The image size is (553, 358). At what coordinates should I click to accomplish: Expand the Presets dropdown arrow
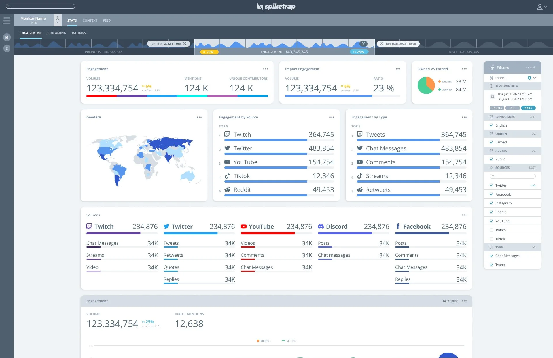point(535,78)
